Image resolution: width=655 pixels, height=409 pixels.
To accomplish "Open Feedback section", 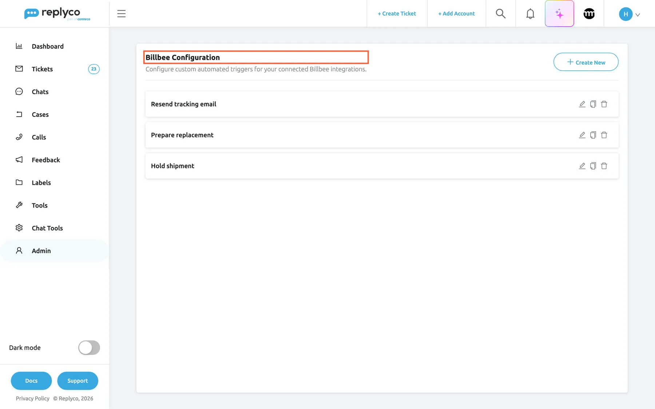I will [45, 160].
